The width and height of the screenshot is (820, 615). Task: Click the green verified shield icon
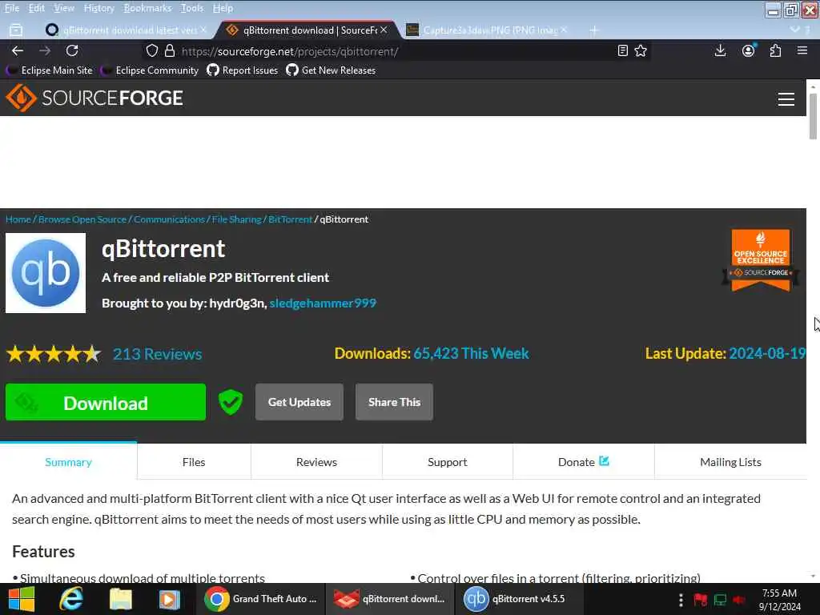[x=231, y=402]
